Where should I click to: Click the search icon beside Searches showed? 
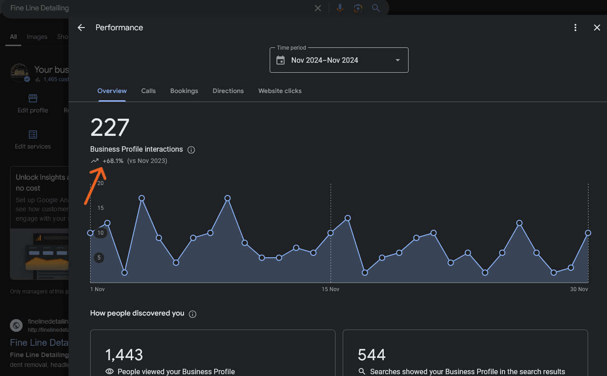[362, 371]
